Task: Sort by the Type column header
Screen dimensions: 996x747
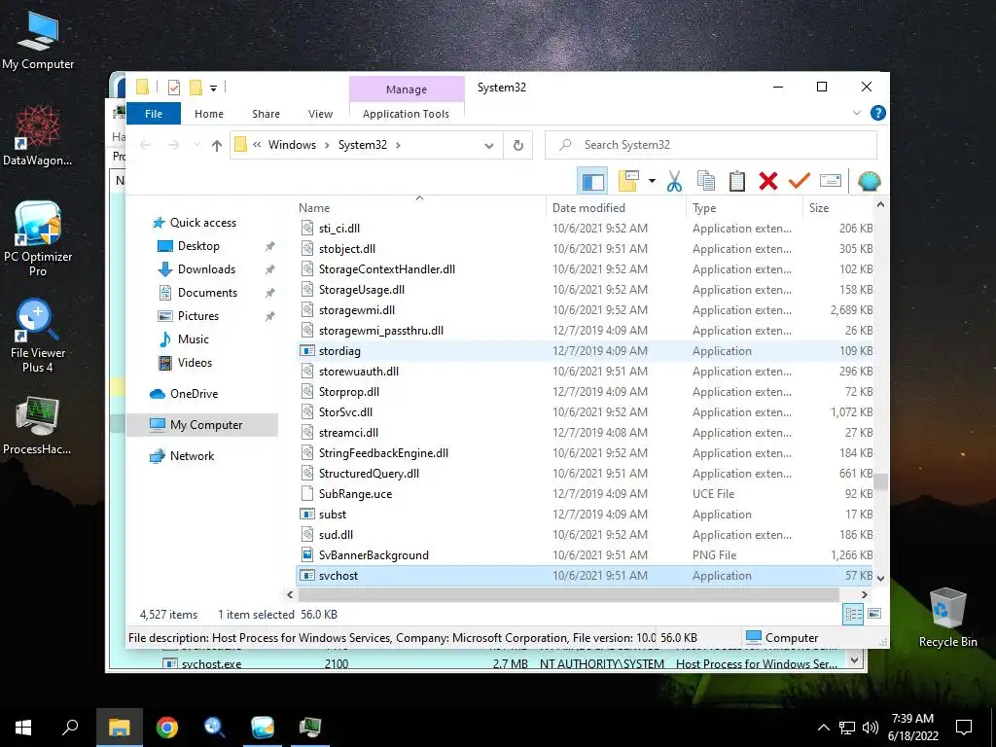Action: (744, 208)
